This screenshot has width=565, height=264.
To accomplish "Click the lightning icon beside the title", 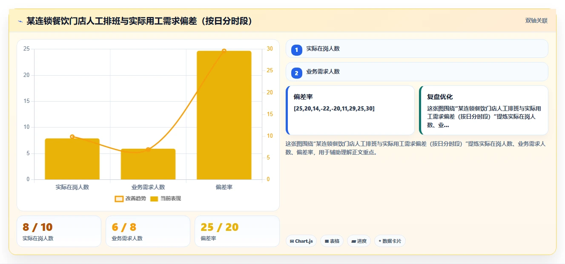I will pos(20,21).
